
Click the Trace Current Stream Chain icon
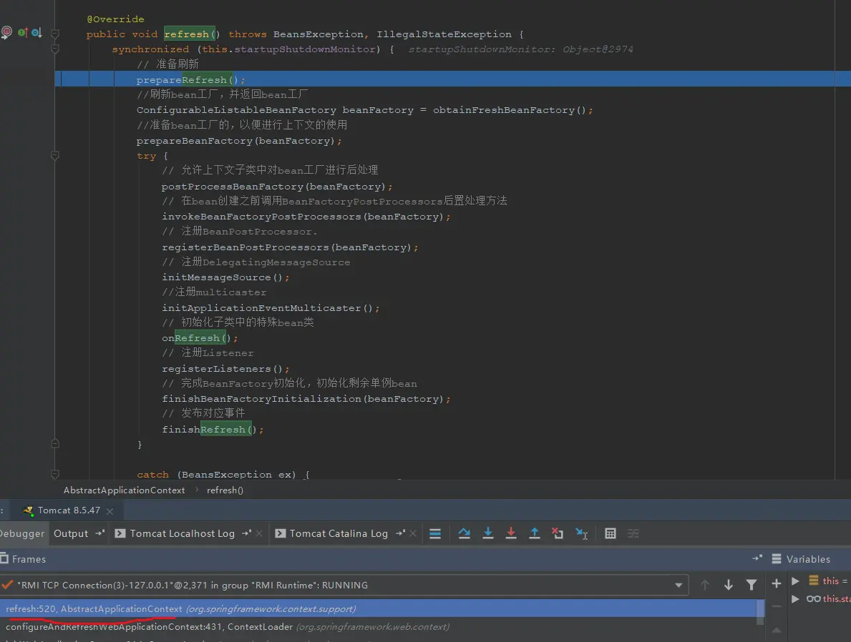(633, 533)
